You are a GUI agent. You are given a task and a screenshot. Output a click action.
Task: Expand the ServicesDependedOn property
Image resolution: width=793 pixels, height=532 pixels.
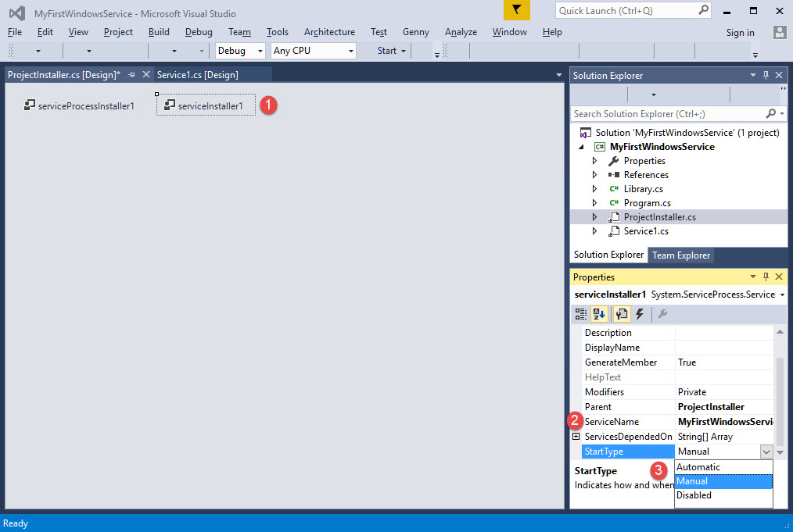click(x=576, y=437)
